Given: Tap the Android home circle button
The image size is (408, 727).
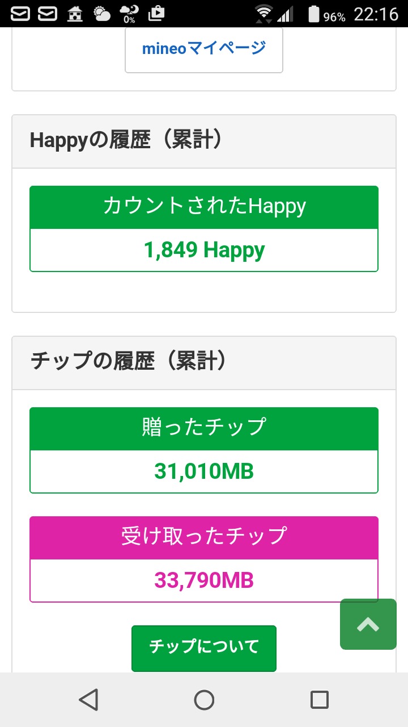Looking at the screenshot, I should (x=204, y=700).
